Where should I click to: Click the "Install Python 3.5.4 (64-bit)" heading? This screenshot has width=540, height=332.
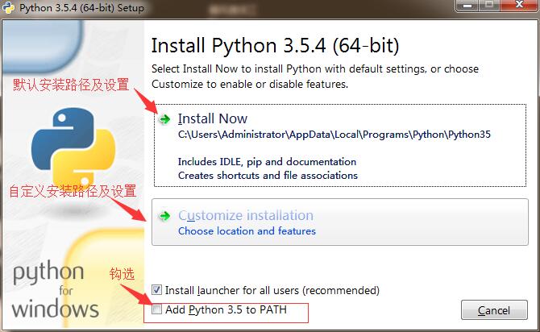tap(275, 44)
